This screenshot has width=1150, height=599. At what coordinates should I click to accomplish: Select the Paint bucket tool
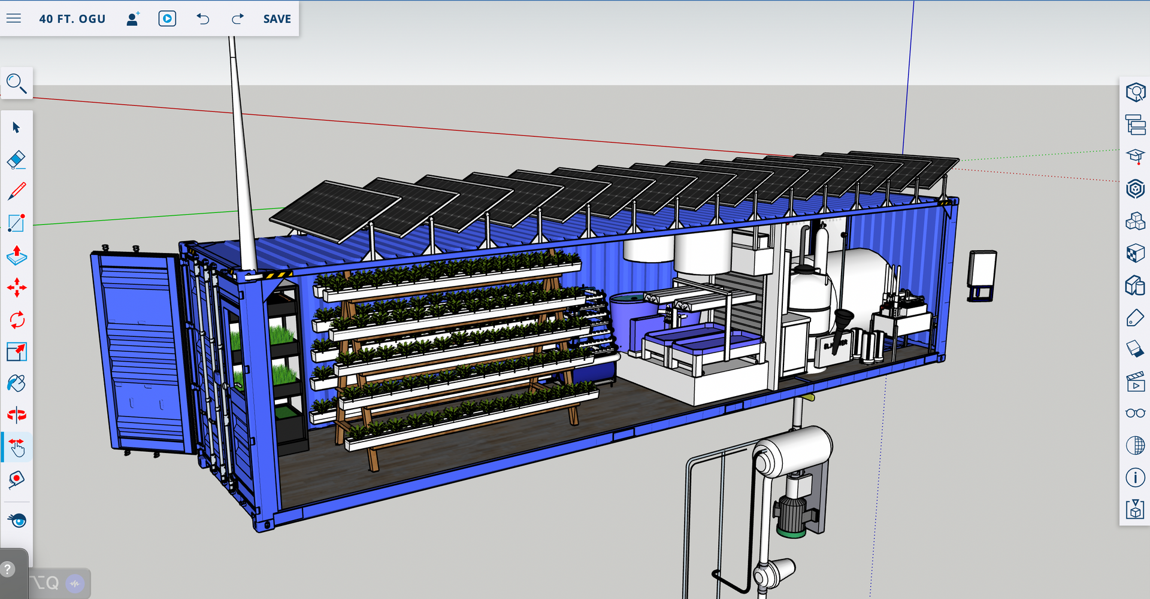pos(16,383)
